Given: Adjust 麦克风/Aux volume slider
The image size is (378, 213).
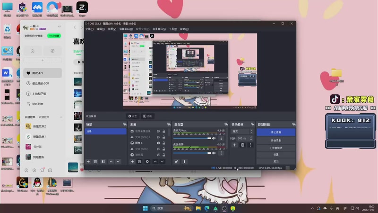Looking at the screenshot, I should (192, 138).
